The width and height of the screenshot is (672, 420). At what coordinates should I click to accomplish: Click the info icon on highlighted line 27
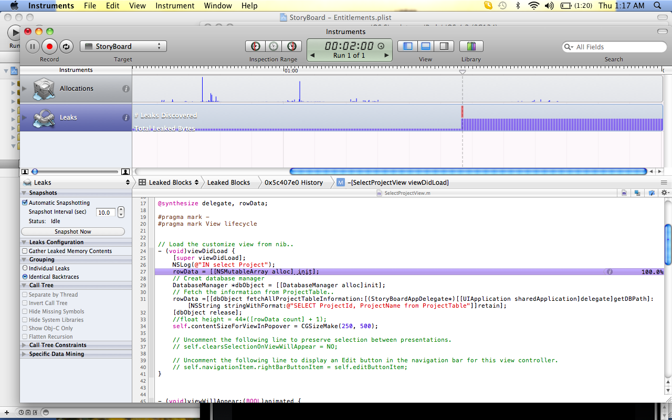(610, 272)
